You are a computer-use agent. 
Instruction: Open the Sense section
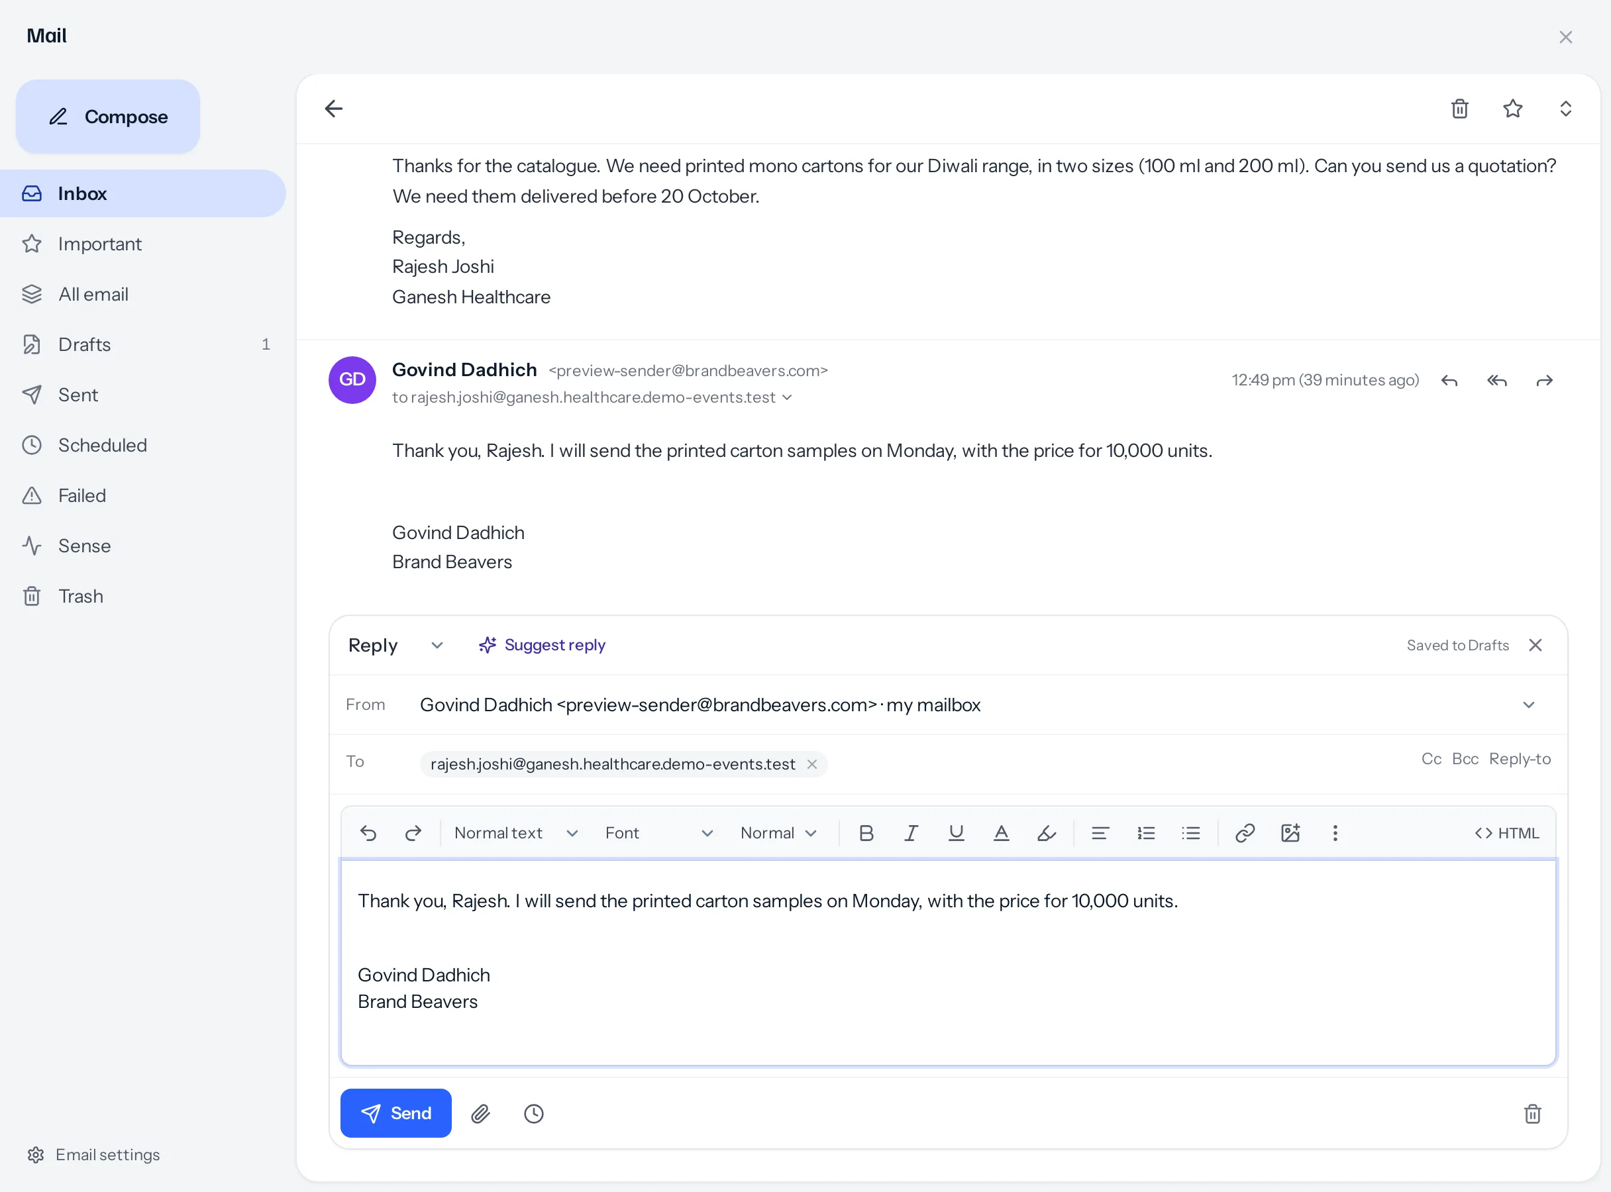[x=143, y=546]
